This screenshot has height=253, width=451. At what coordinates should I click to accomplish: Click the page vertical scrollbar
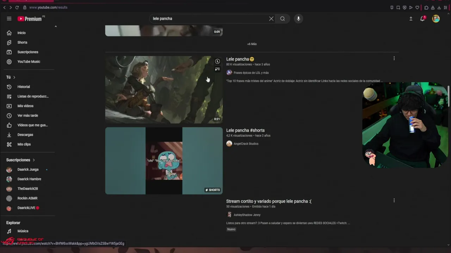[449, 96]
